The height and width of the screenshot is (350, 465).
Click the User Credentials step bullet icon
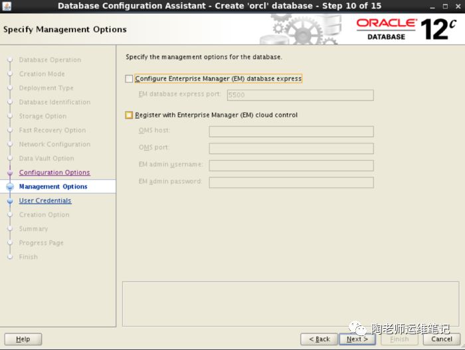pos(10,201)
